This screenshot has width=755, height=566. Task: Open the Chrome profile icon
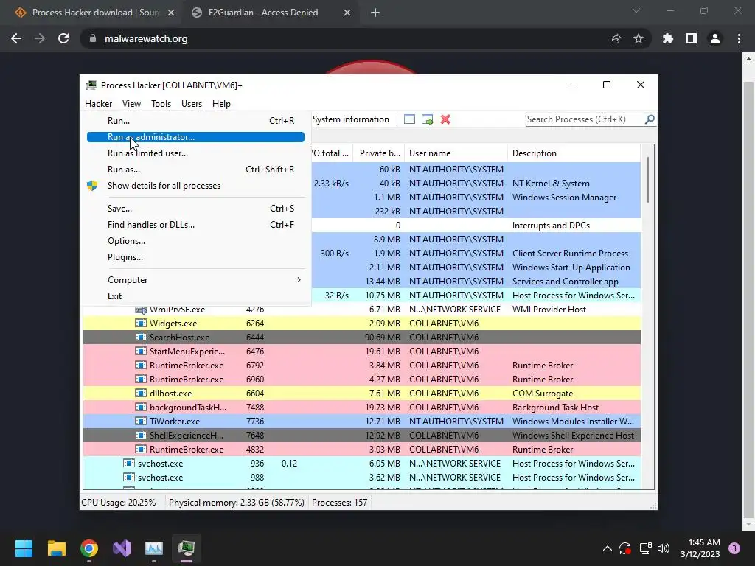715,38
